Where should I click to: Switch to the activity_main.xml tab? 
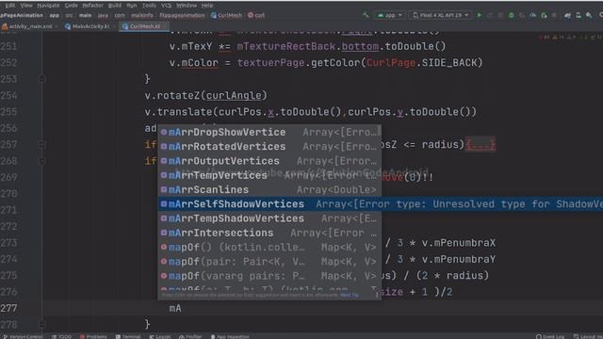point(30,26)
